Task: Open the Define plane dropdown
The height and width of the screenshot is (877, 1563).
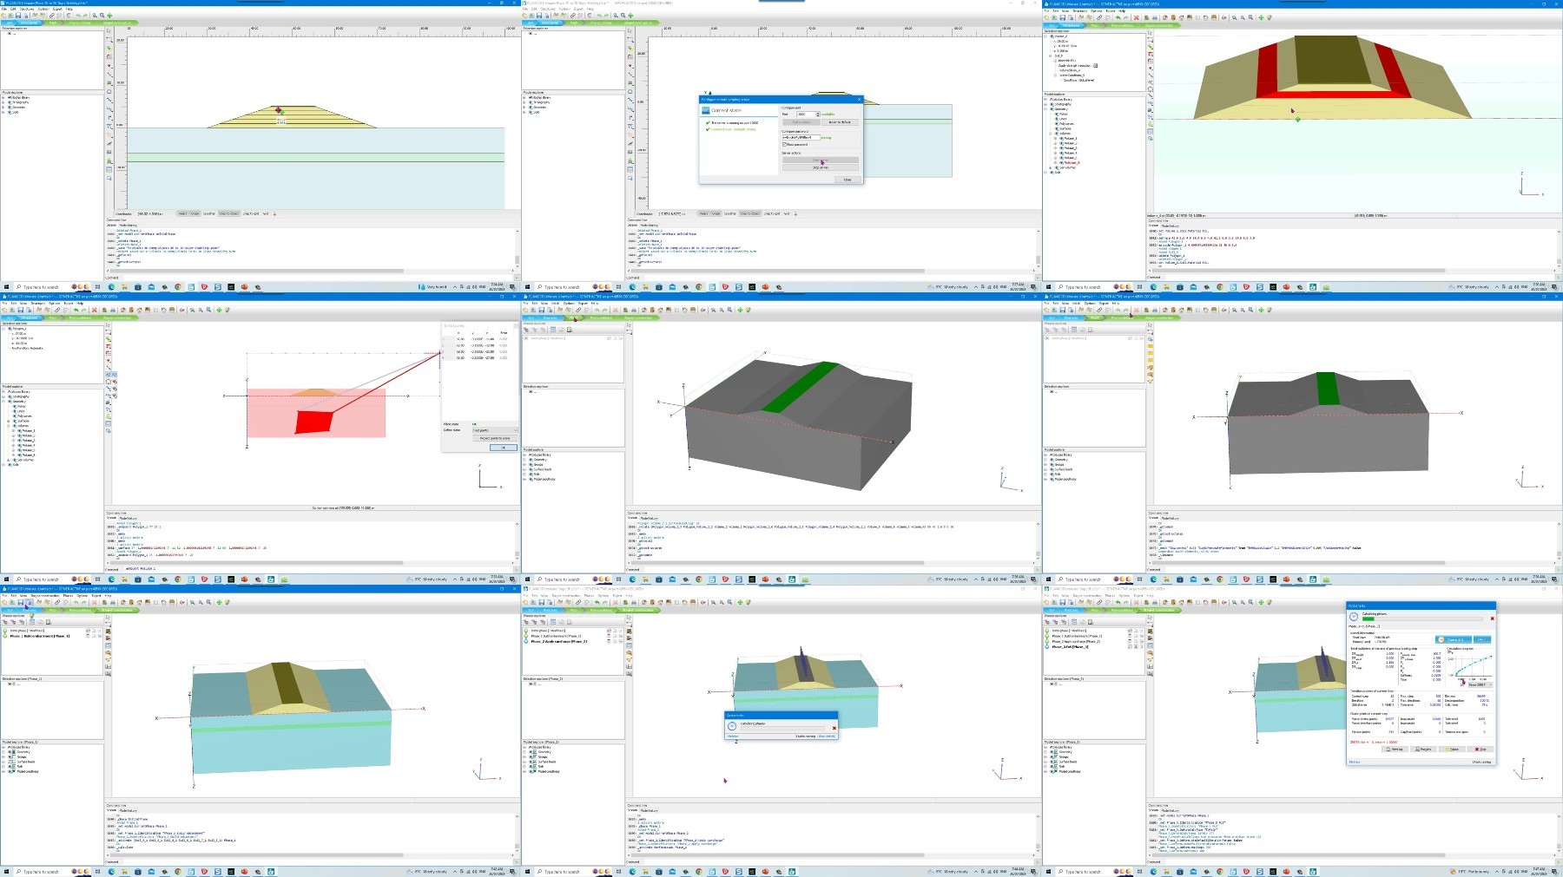Action: (x=494, y=430)
